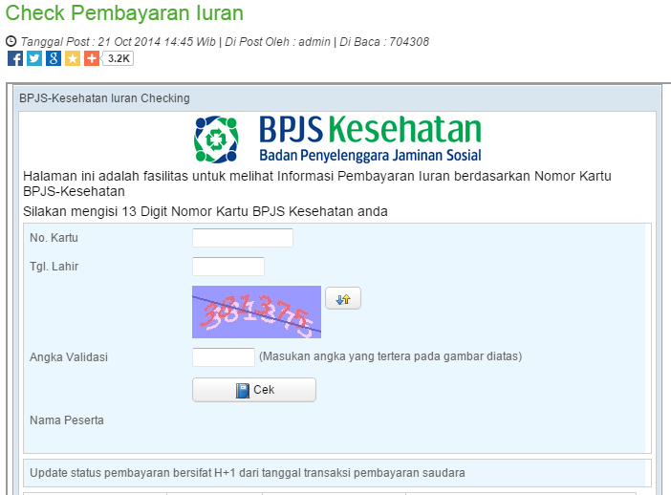Click the clock icon beside Tanggal Post

coord(11,41)
